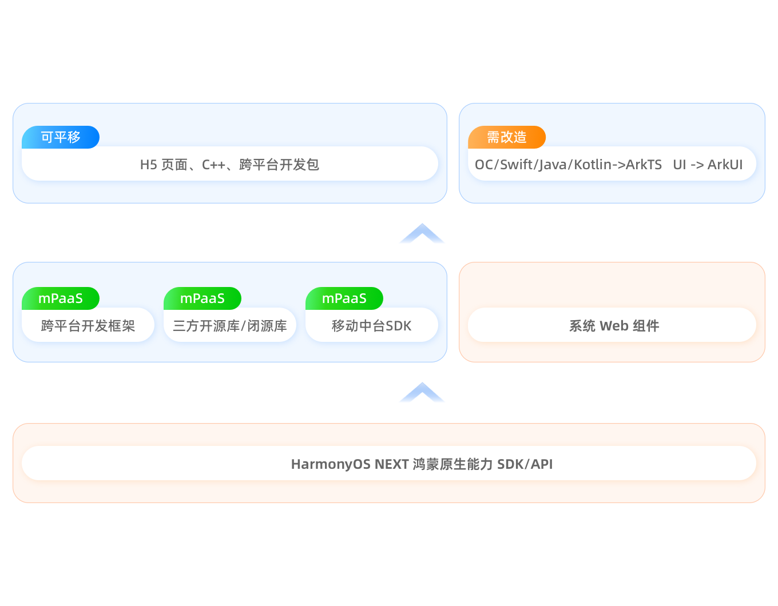Click the 系统 Web 组件 box
This screenshot has width=778, height=606.
(612, 325)
